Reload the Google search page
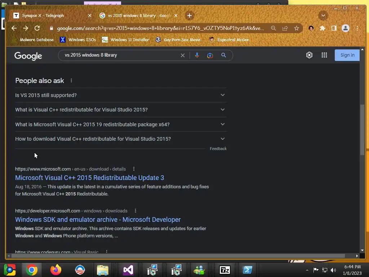 (37, 28)
